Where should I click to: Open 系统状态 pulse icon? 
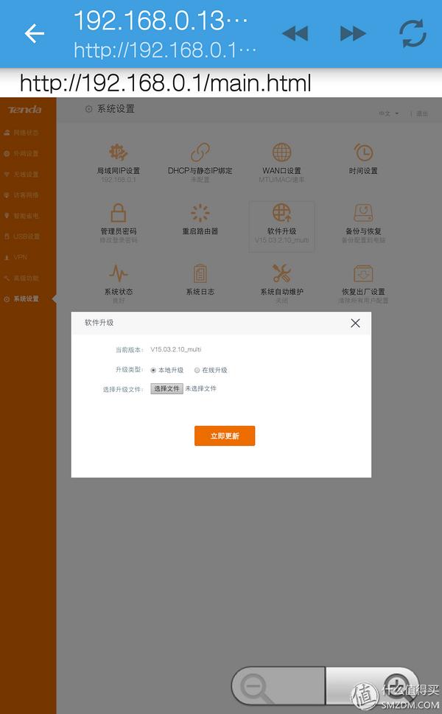pyautogui.click(x=119, y=273)
